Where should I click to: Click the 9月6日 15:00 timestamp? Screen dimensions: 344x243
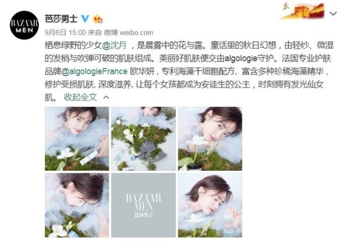[x=65, y=33]
